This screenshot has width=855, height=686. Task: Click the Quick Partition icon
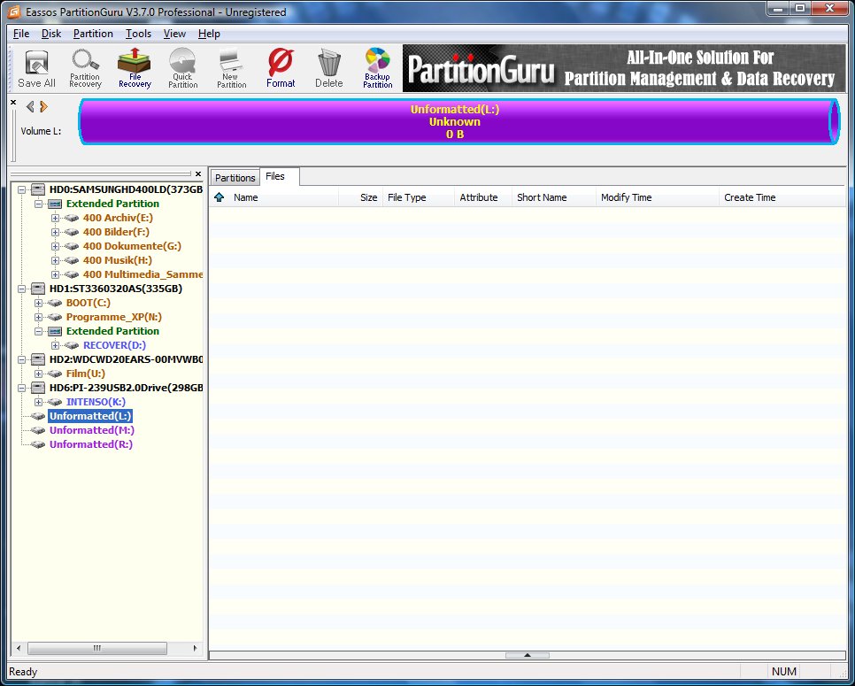pos(182,69)
